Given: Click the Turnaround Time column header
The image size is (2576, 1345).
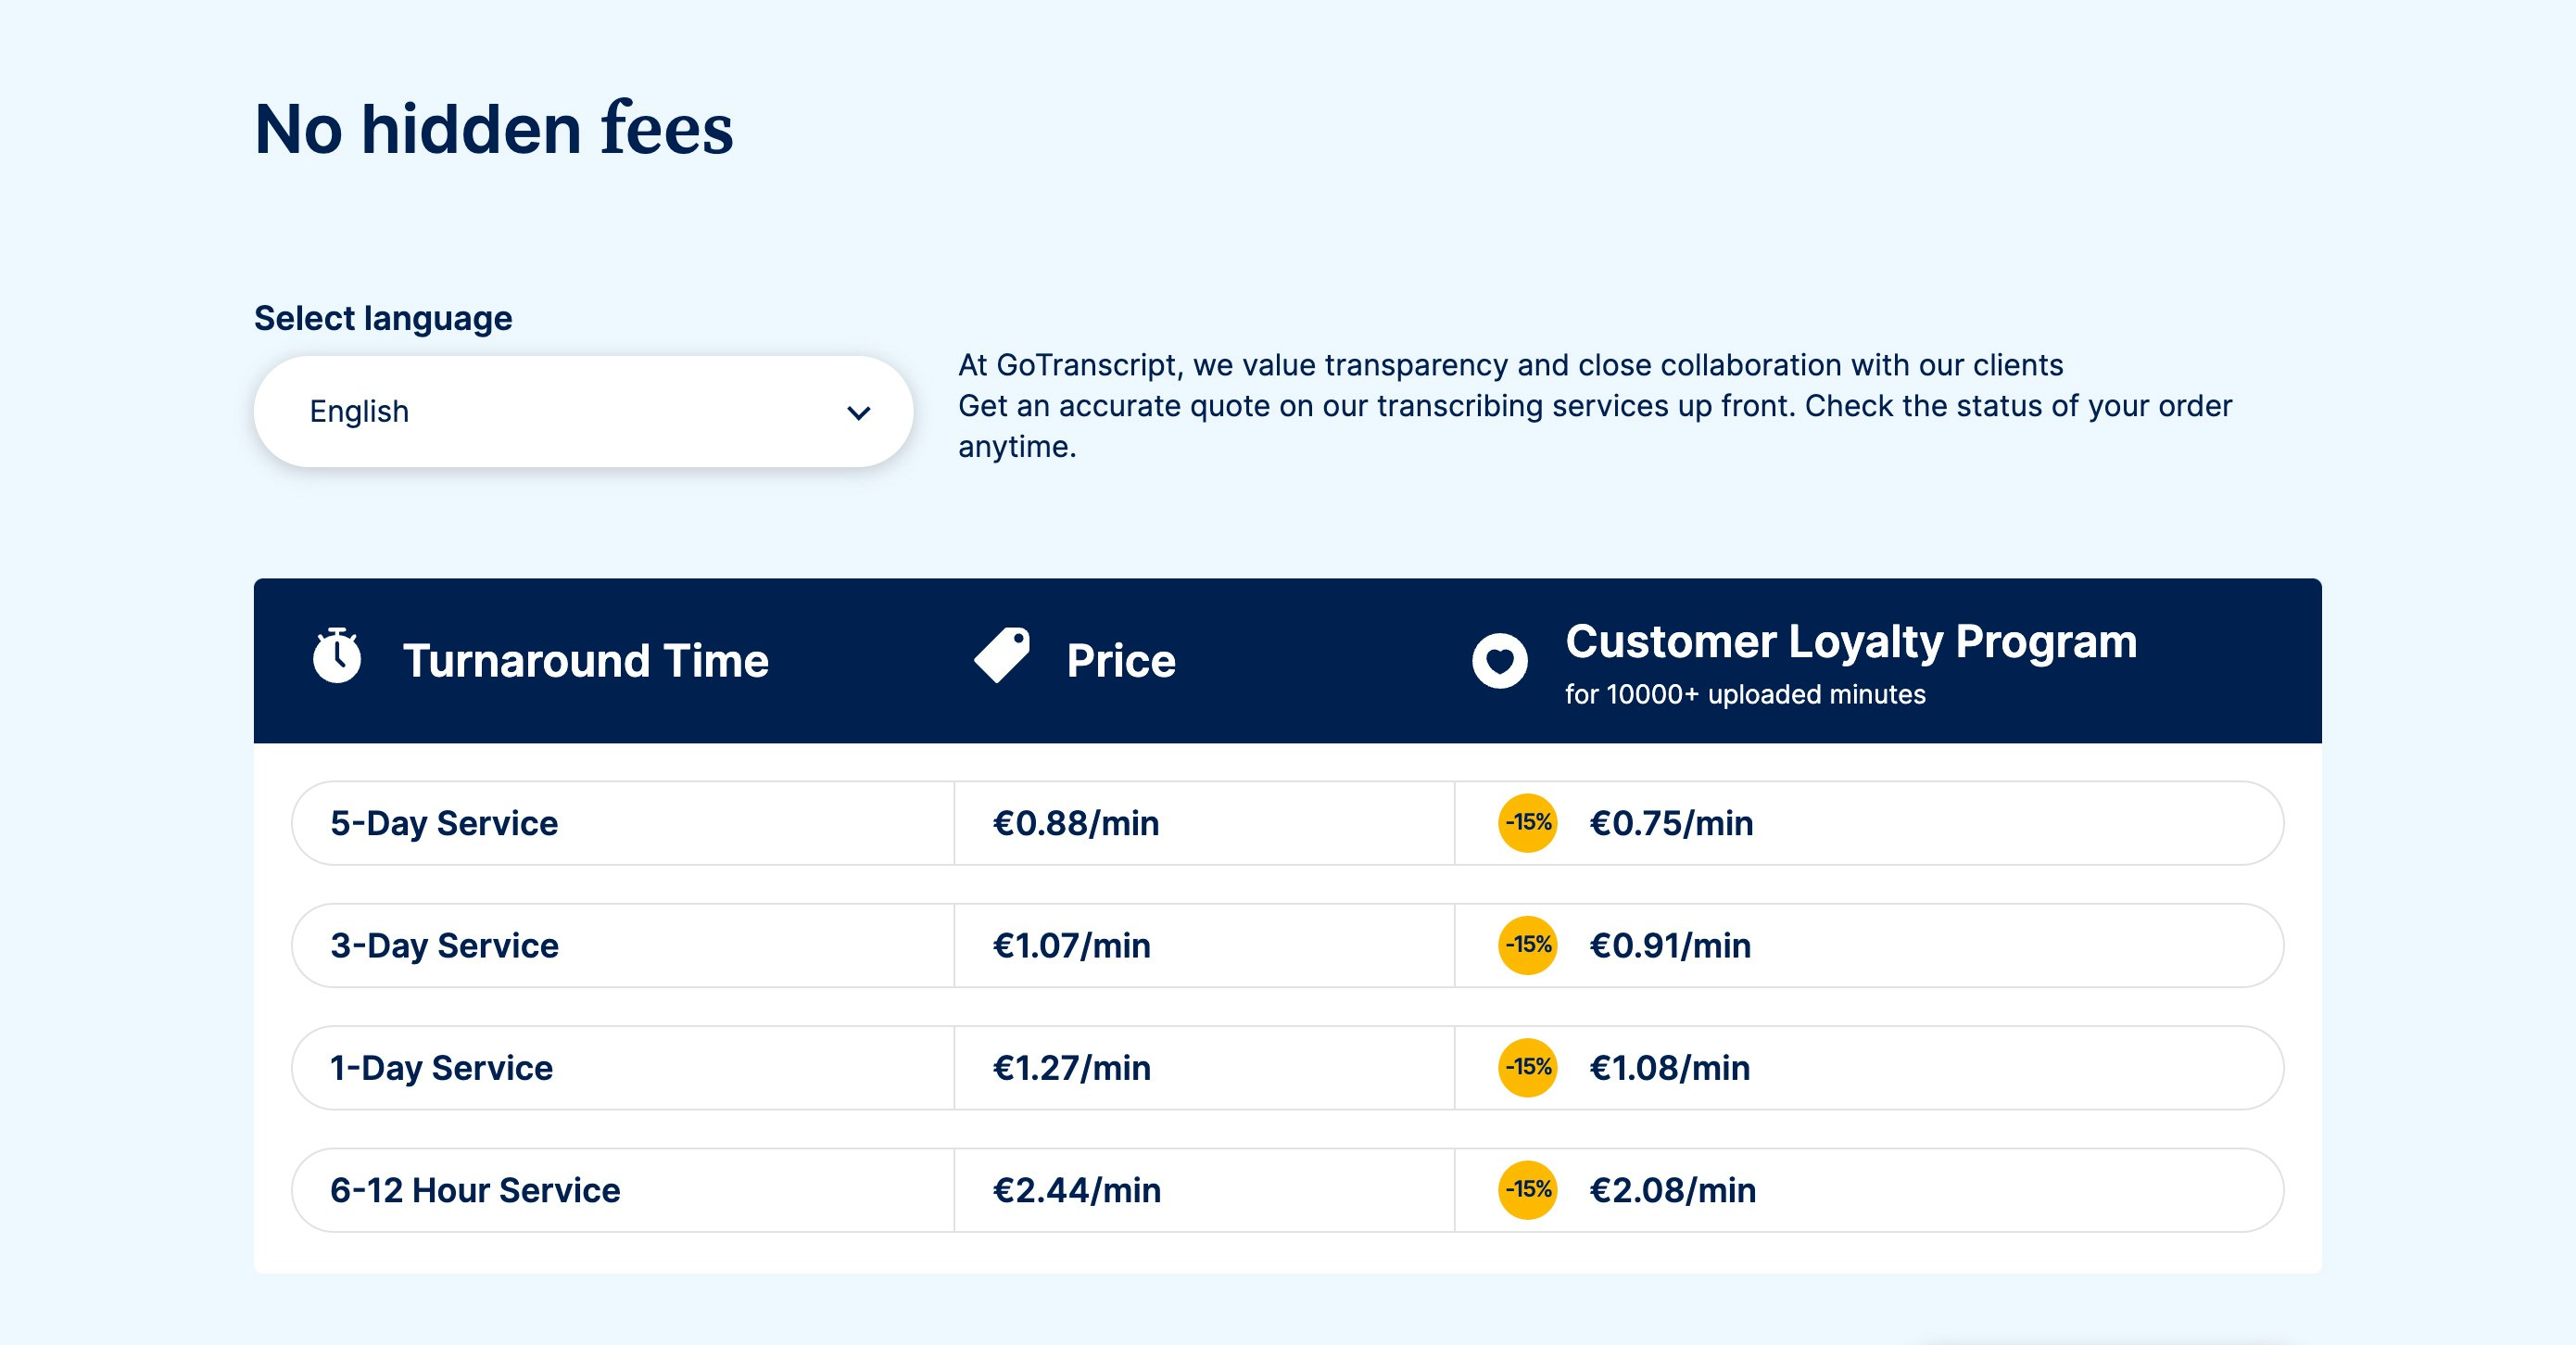Looking at the screenshot, I should click(x=586, y=661).
